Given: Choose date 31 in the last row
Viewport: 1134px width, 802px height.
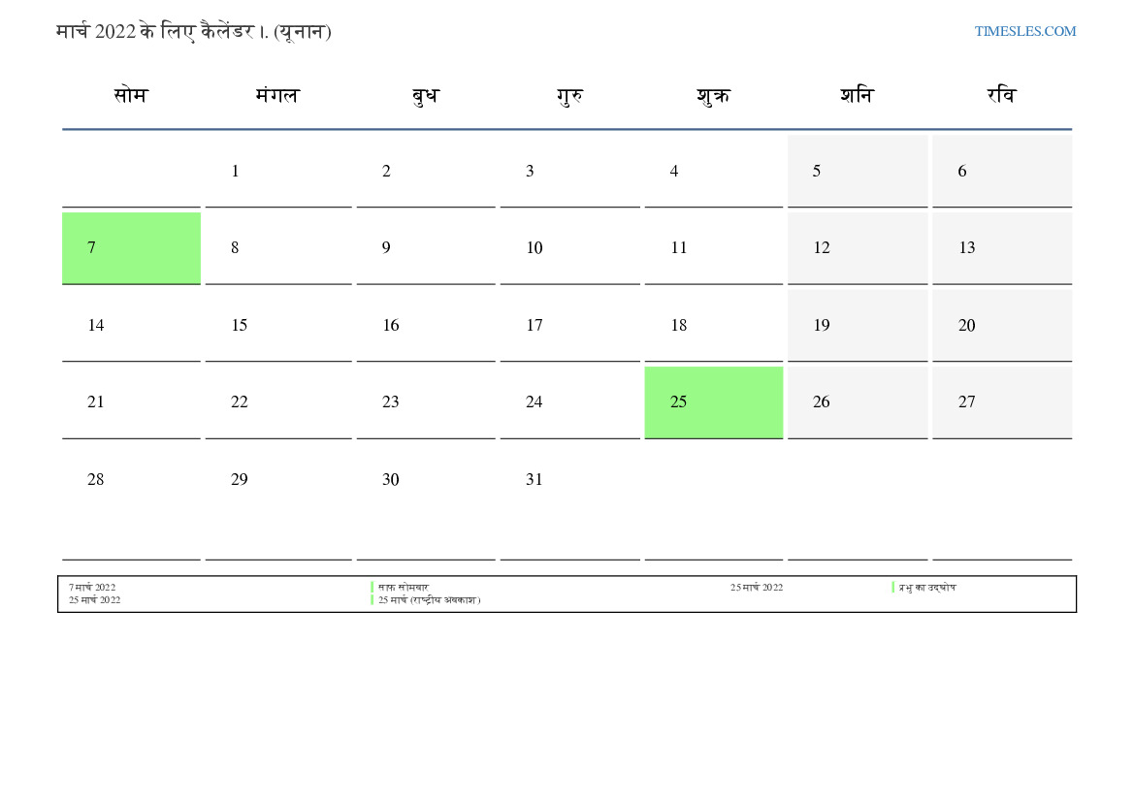Looking at the screenshot, I should 569,501.
